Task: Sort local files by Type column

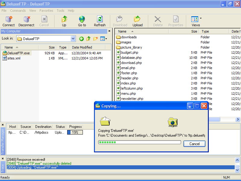Action: (x=63, y=47)
